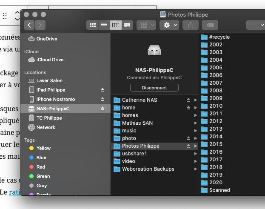
Task: Expand the homes share arrow
Action: (196, 115)
